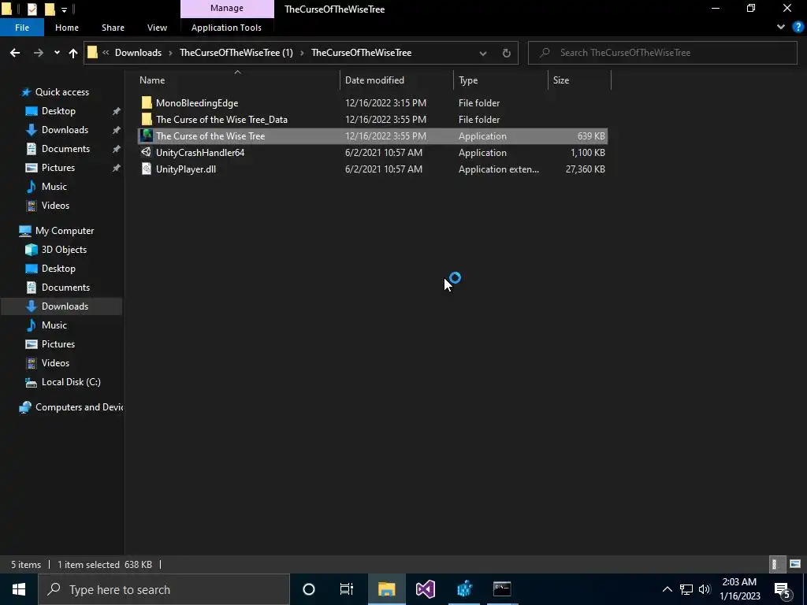This screenshot has width=807, height=605.
Task: Select The Curse of the Wise Tree_Data folder
Action: click(x=221, y=120)
